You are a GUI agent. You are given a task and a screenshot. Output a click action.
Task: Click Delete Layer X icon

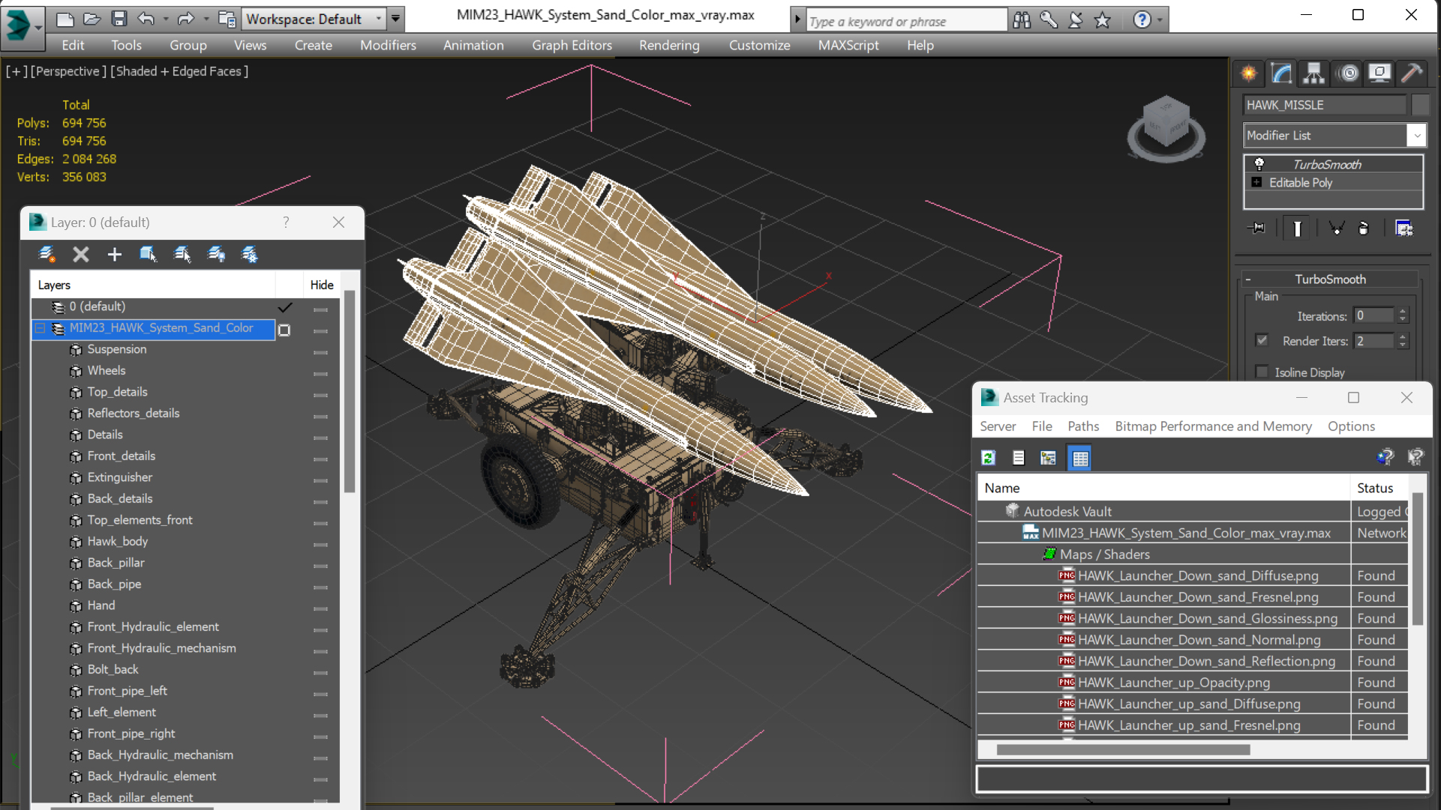(81, 255)
